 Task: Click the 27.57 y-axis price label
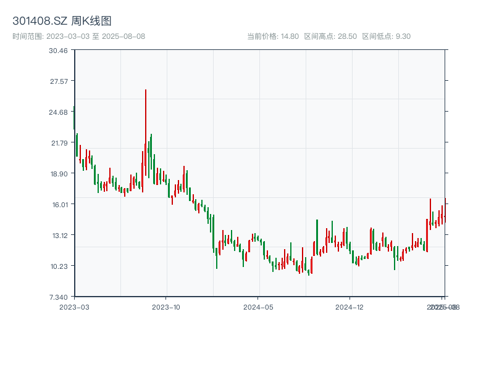point(59,81)
